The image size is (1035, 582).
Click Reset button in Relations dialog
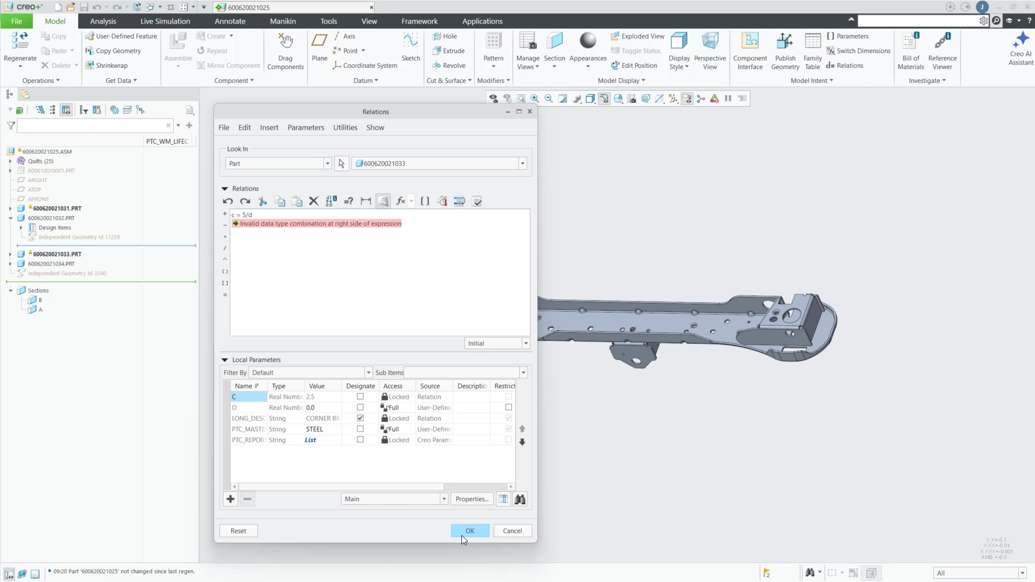238,531
